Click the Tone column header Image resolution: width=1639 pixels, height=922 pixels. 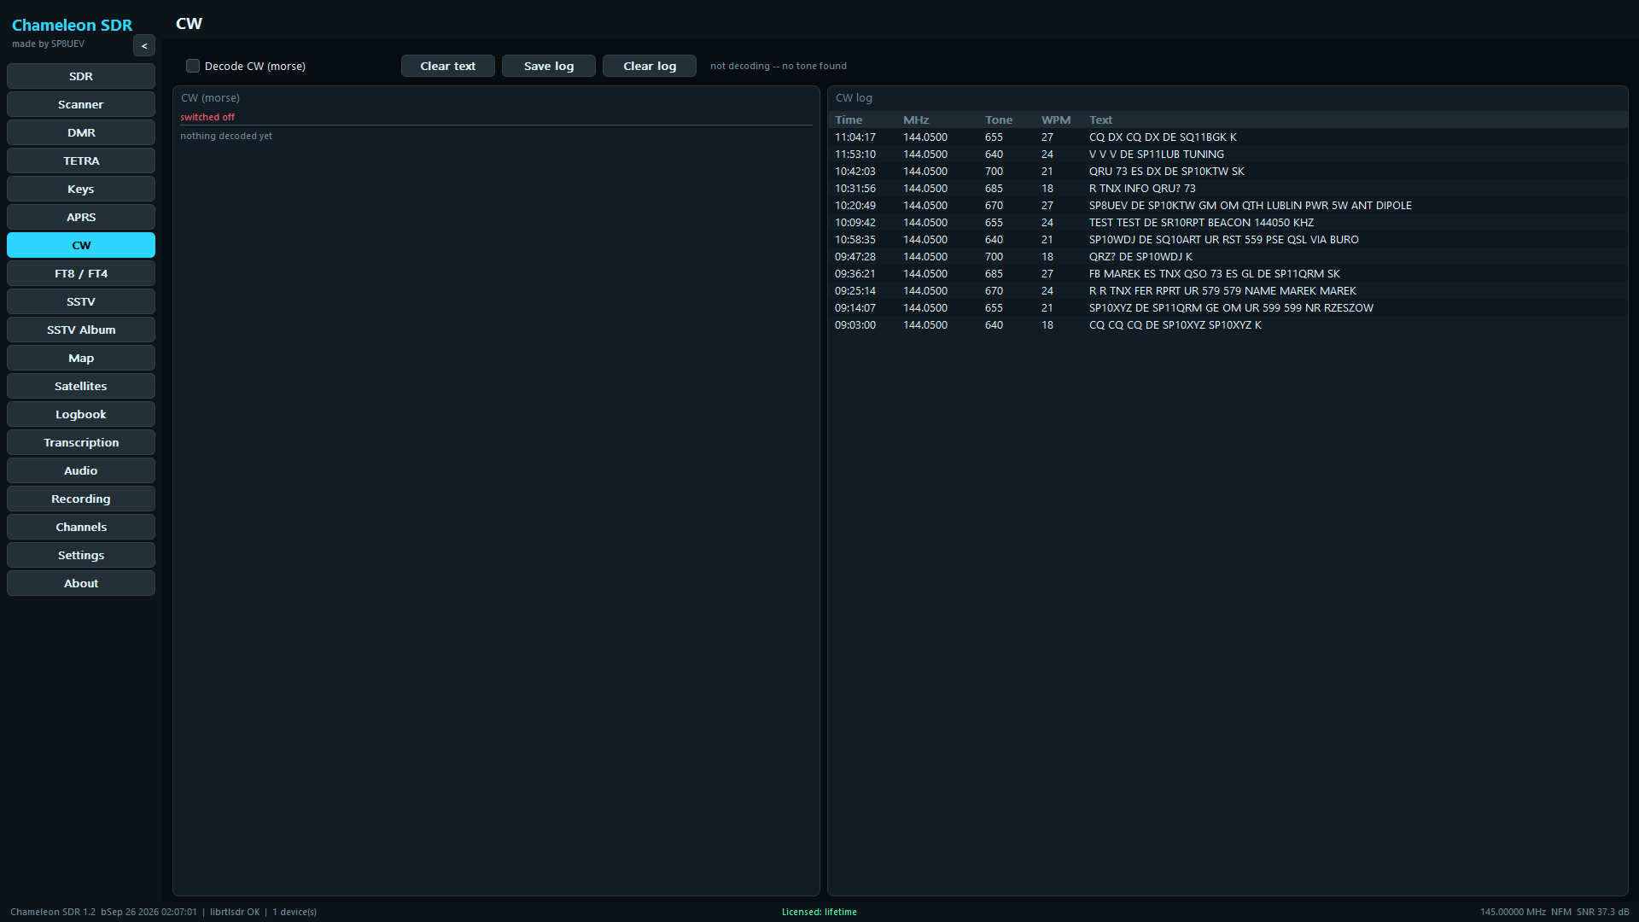tap(999, 120)
